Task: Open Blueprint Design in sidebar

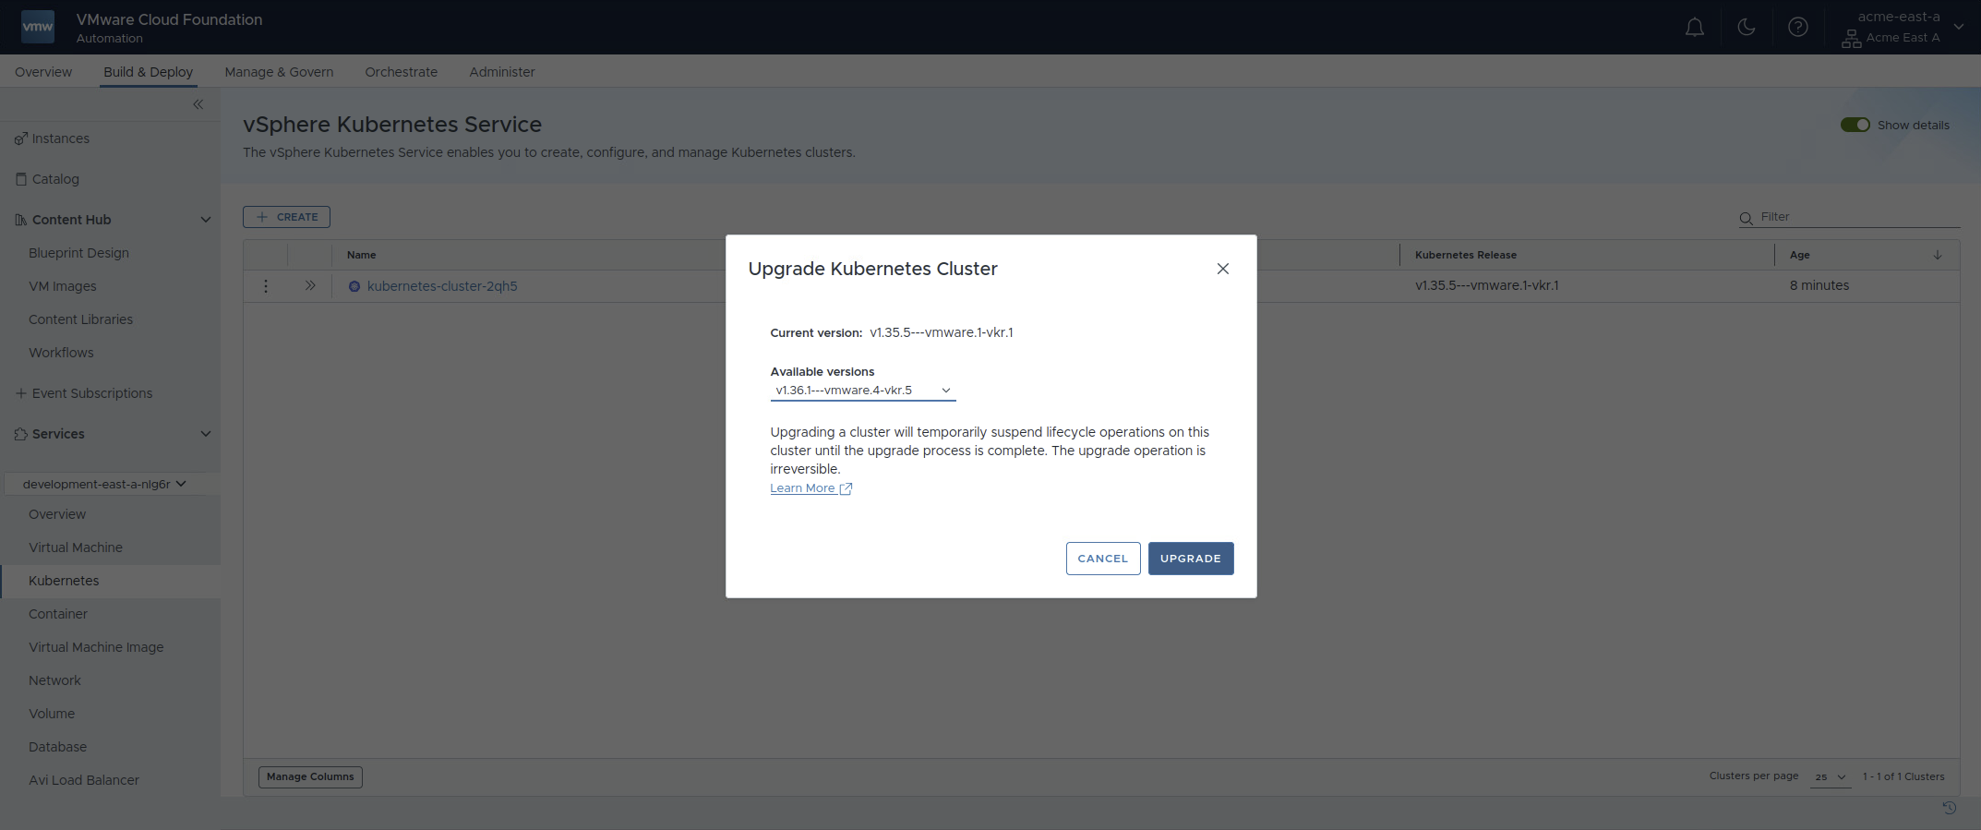Action: tap(78, 253)
